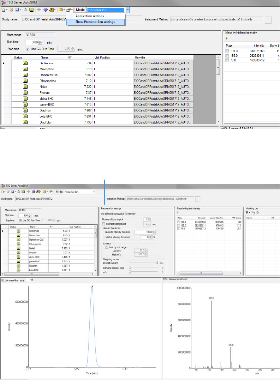Expand New icon dropdown arrow upper toolbar
Image resolution: width=280 pixels, height=380 pixels.
7,10
